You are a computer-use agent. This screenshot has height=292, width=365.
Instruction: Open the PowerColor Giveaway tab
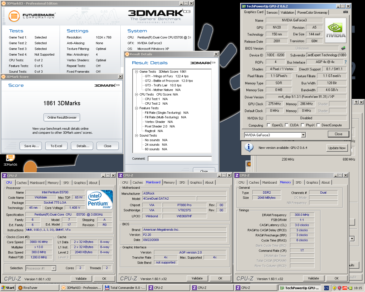[x=312, y=13]
